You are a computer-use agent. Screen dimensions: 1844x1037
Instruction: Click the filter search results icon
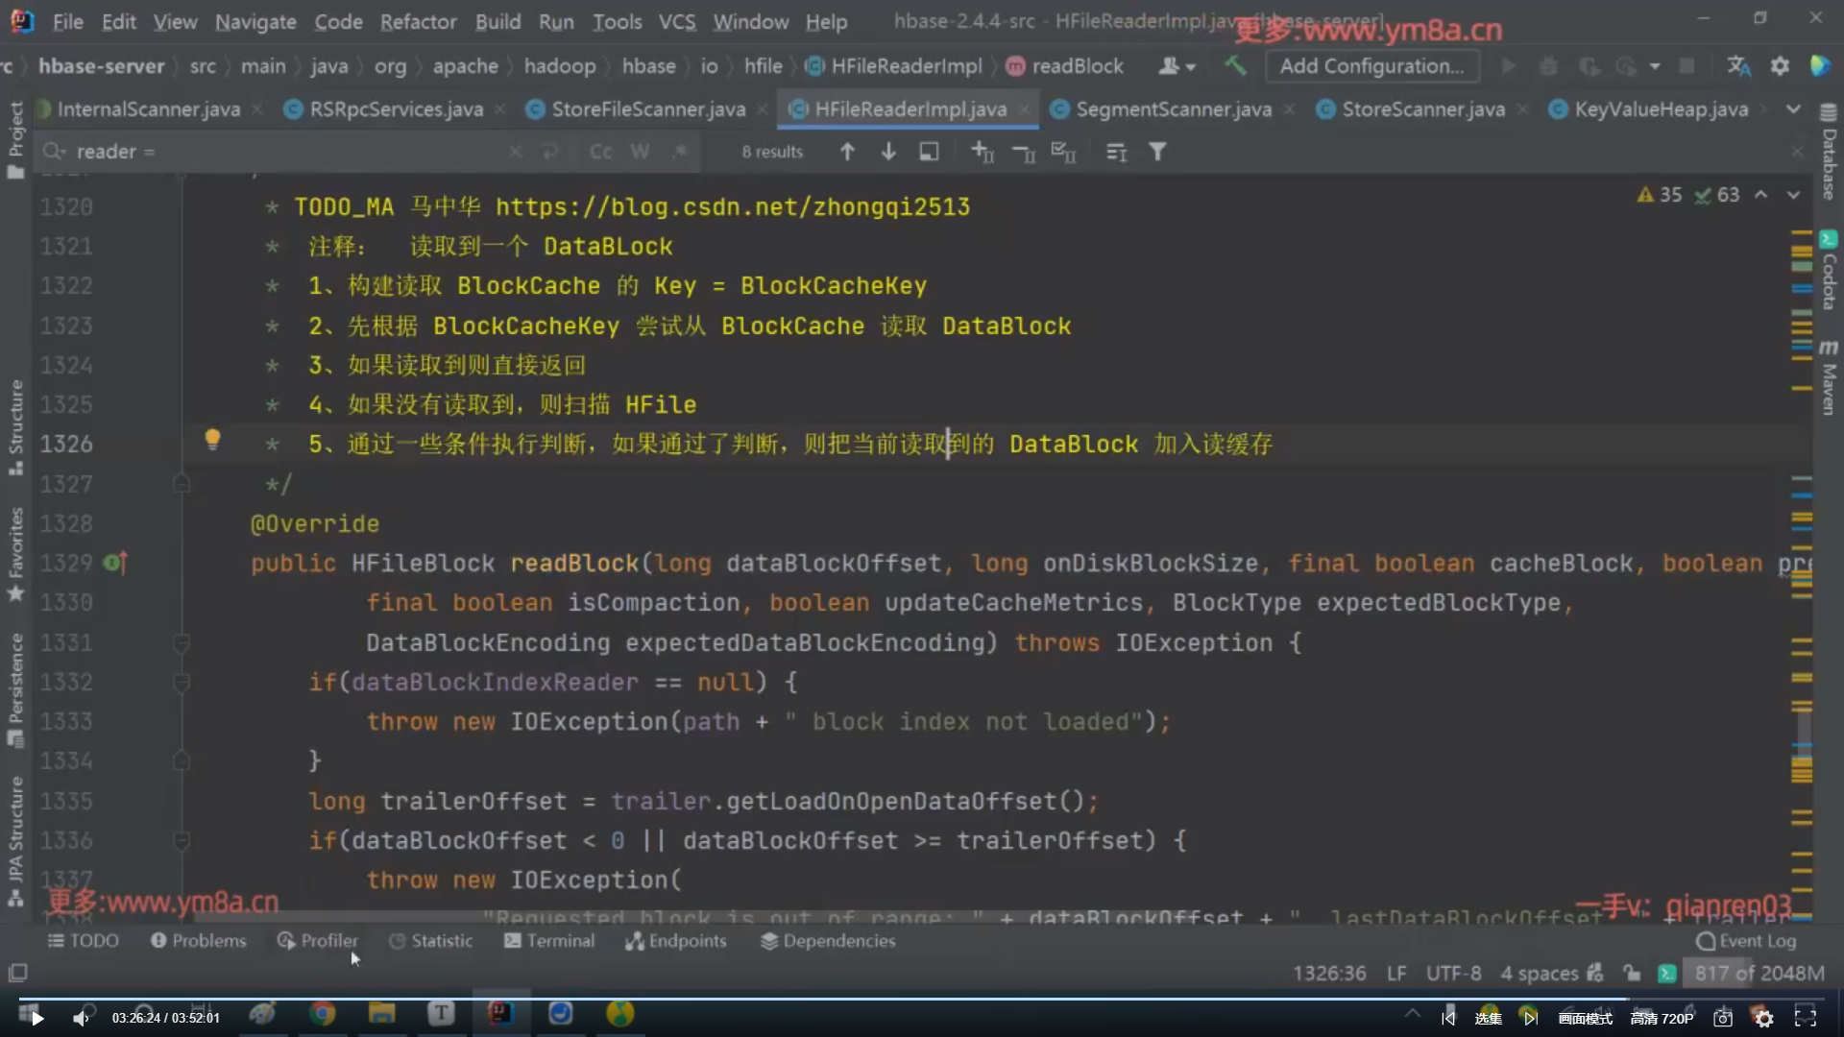click(1157, 152)
